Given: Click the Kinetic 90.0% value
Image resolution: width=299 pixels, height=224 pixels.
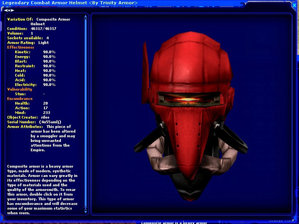Looking at the screenshot, I should (x=49, y=52).
